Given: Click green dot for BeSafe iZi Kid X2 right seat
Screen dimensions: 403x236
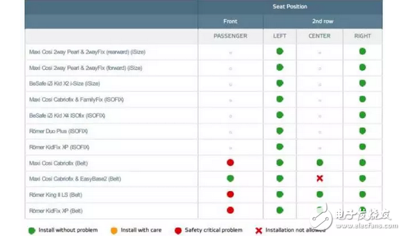Looking at the screenshot, I should 362,83.
